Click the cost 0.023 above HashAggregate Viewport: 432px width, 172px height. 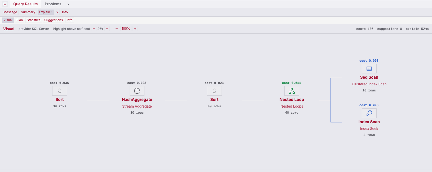coord(137,83)
